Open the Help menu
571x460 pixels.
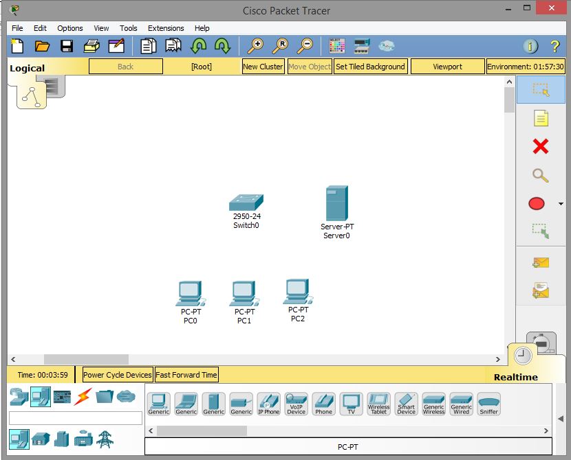click(x=202, y=28)
